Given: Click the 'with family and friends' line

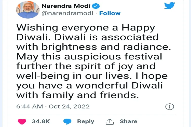Looking at the screenshot, I should pyautogui.click(x=78, y=95).
